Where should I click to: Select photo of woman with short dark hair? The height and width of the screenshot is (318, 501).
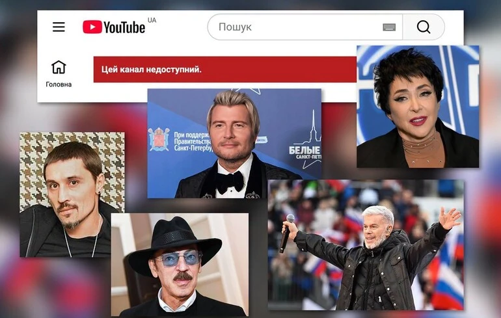(418, 107)
